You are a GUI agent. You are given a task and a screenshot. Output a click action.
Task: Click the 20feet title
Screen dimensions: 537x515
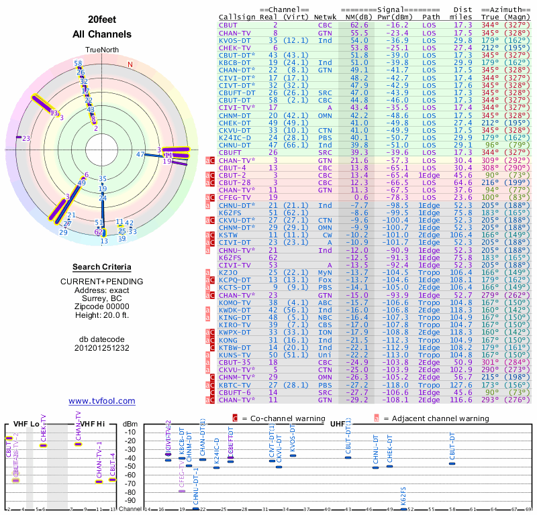click(102, 19)
